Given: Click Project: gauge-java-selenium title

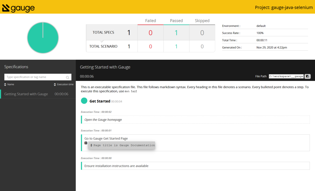Looking at the screenshot, I should 284,8.
